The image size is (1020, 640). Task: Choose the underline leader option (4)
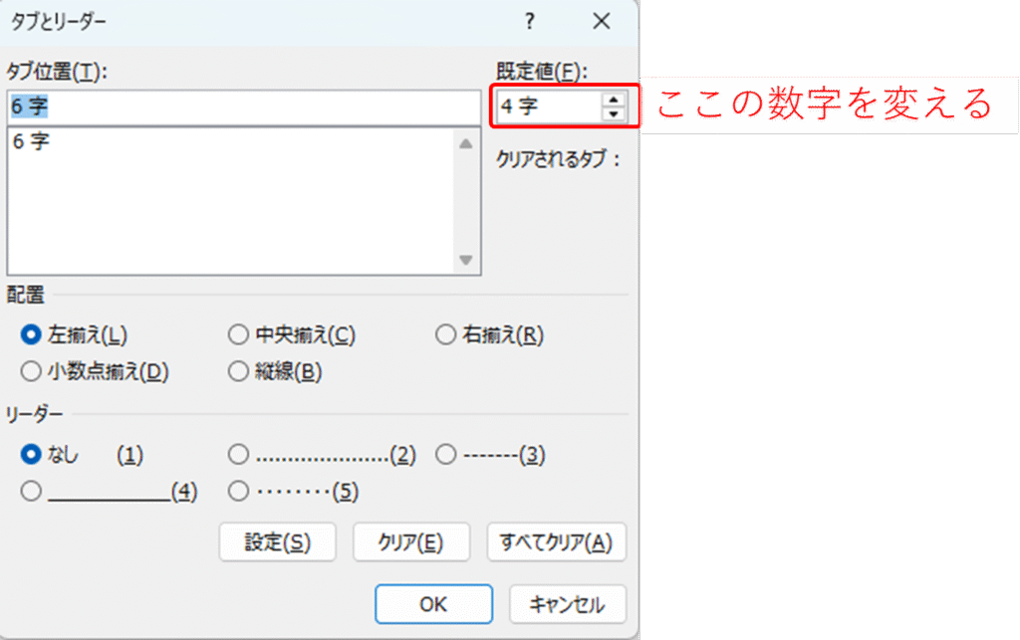(31, 491)
